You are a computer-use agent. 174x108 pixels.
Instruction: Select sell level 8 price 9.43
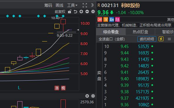(125, 59)
